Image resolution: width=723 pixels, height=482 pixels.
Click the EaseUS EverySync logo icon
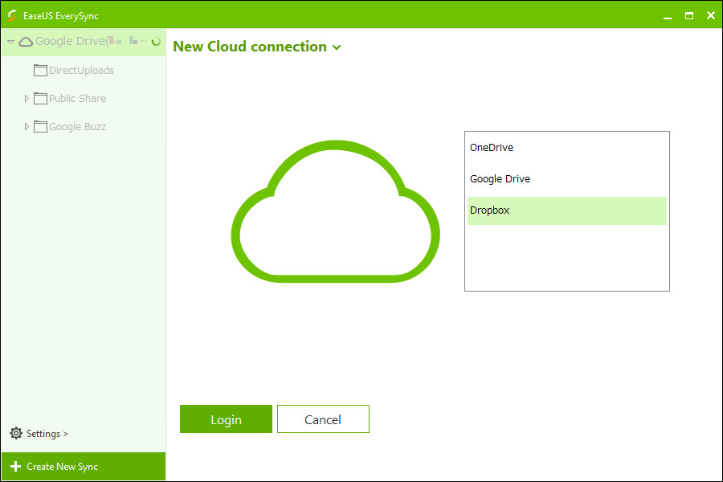click(x=12, y=15)
